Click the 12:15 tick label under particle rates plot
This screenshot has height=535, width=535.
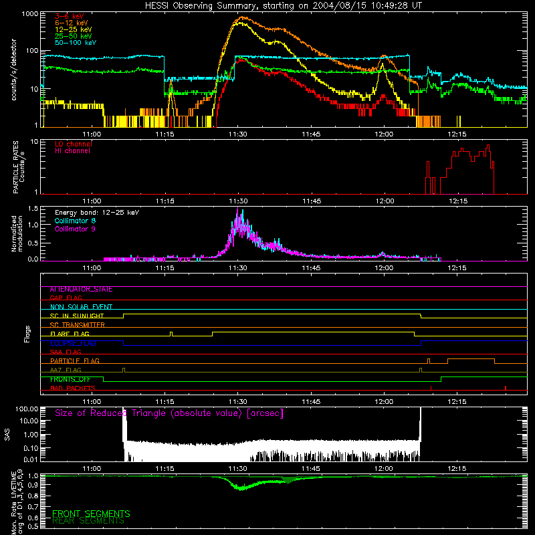pyautogui.click(x=458, y=201)
